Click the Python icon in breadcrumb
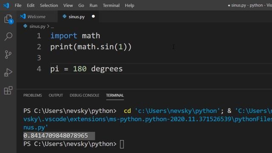The image size is (272, 153). pyautogui.click(x=25, y=26)
